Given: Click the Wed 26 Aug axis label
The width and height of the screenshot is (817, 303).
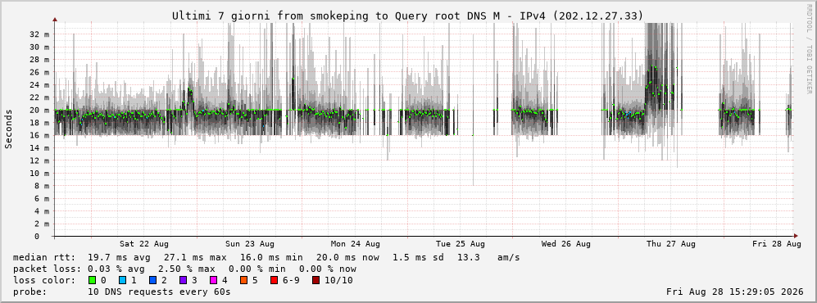Looking at the screenshot, I should 566,244.
